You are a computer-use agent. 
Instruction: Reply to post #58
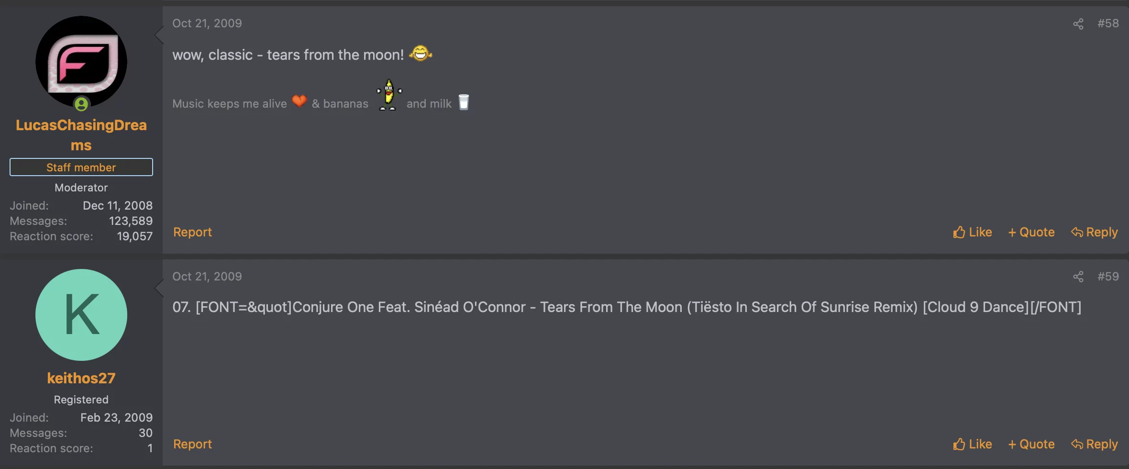click(x=1094, y=232)
